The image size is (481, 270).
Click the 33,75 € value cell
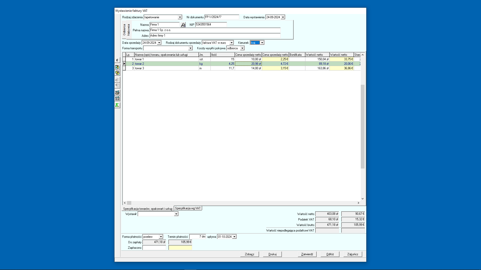pos(342,59)
